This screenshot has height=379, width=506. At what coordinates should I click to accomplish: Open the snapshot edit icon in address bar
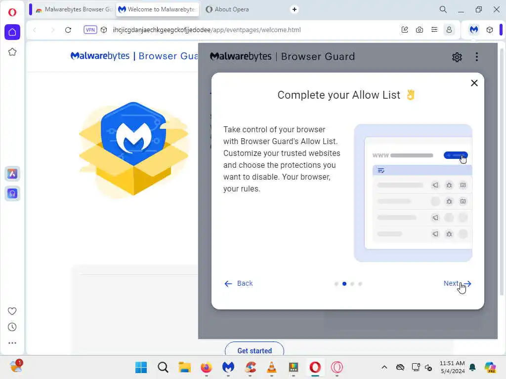pos(405,30)
